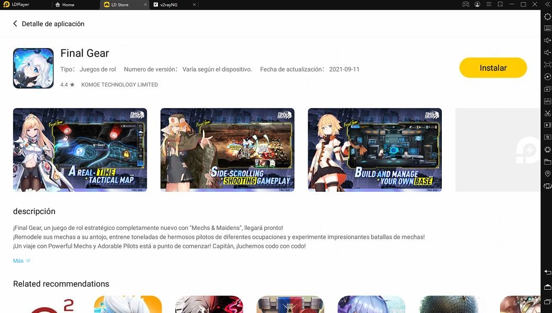The width and height of the screenshot is (552, 313).
Task: Minimize the LDPlayer window
Action: [512, 5]
